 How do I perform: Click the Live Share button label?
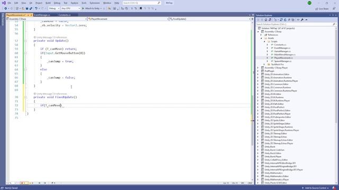(324, 9)
